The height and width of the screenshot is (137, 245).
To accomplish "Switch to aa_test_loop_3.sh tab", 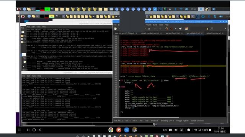I will [x=173, y=33].
